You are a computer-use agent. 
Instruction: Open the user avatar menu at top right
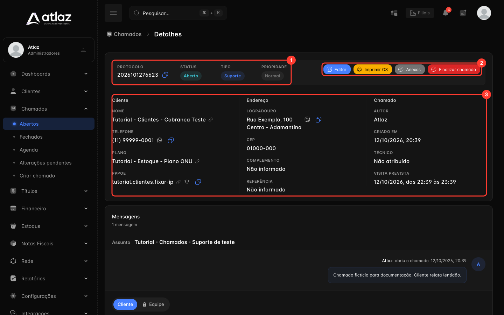484,13
